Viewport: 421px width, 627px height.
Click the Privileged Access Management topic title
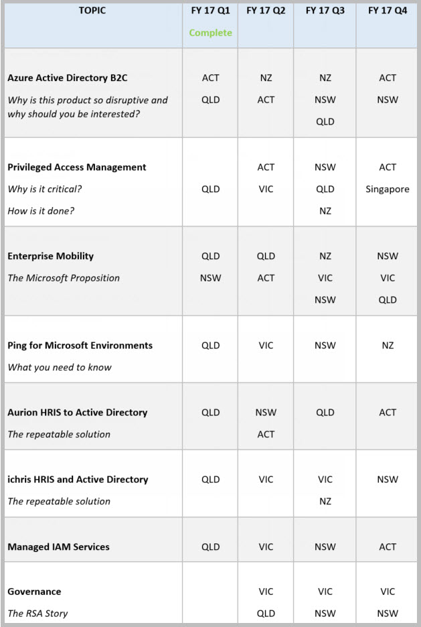(76, 167)
